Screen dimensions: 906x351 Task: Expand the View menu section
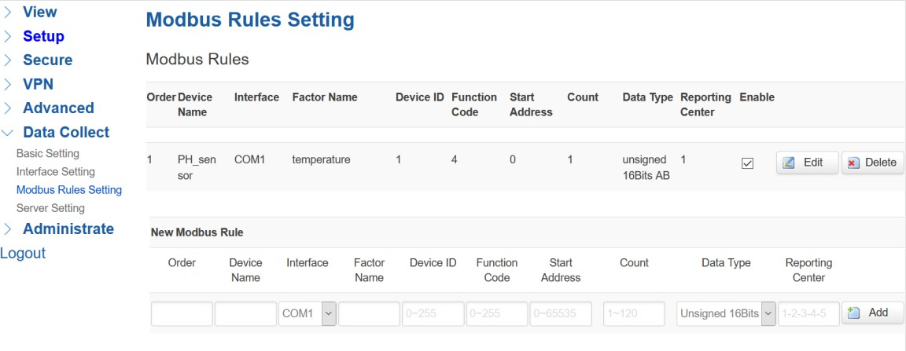39,12
